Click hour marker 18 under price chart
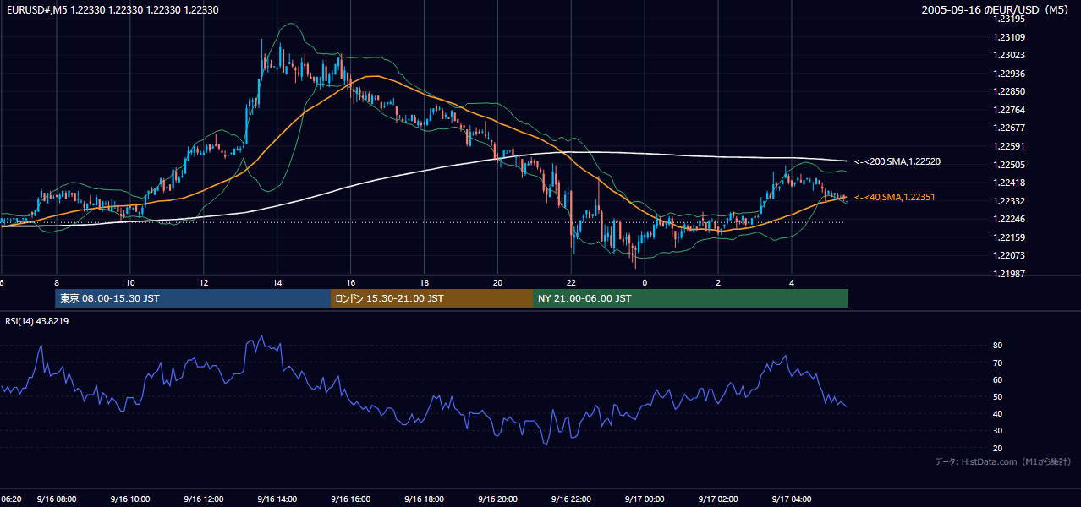This screenshot has height=507, width=1081. pyautogui.click(x=425, y=282)
